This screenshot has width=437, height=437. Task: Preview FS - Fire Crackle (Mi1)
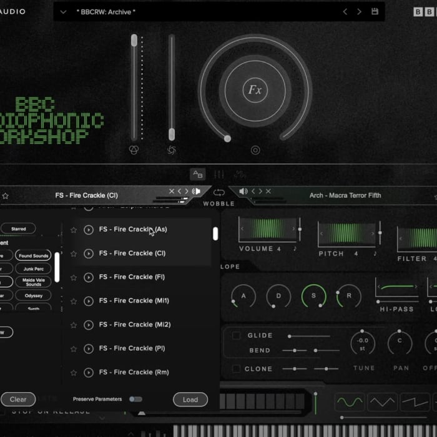pos(89,301)
